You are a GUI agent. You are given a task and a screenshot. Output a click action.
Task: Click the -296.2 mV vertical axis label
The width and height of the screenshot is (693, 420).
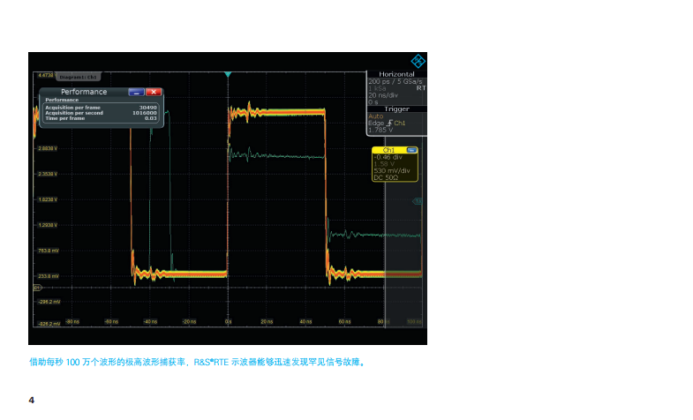[49, 302]
